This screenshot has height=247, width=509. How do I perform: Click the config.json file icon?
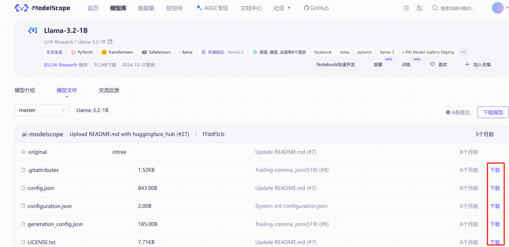point(23,188)
